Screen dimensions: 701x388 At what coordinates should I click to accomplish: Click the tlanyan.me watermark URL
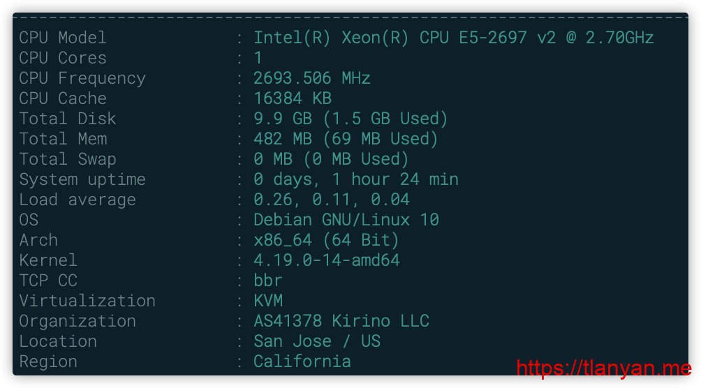tap(603, 368)
